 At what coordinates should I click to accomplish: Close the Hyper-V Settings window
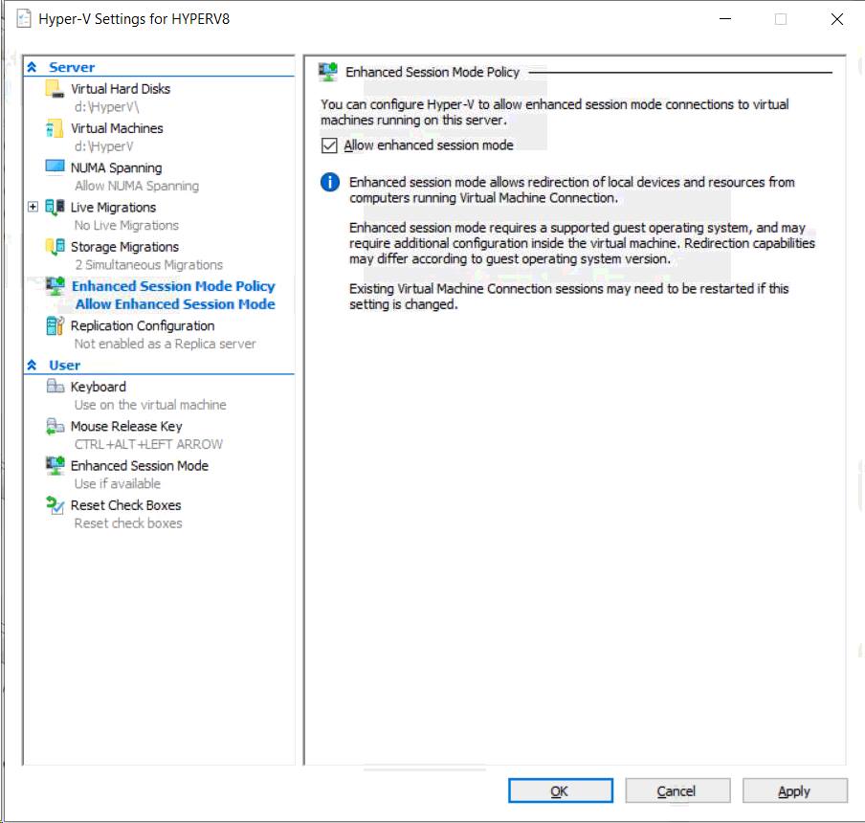tap(837, 19)
